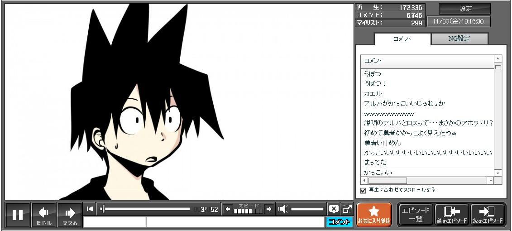This screenshot has height=231, width=512.
Task: Pause the video playback
Action: coord(18,215)
